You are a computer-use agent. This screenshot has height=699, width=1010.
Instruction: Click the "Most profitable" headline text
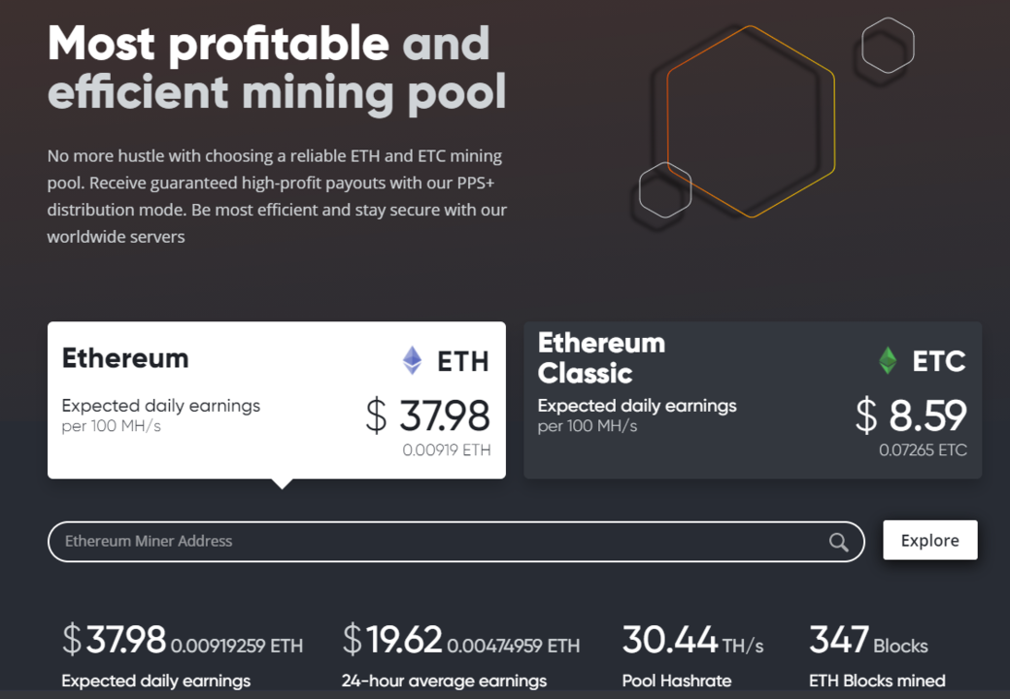[x=219, y=44]
